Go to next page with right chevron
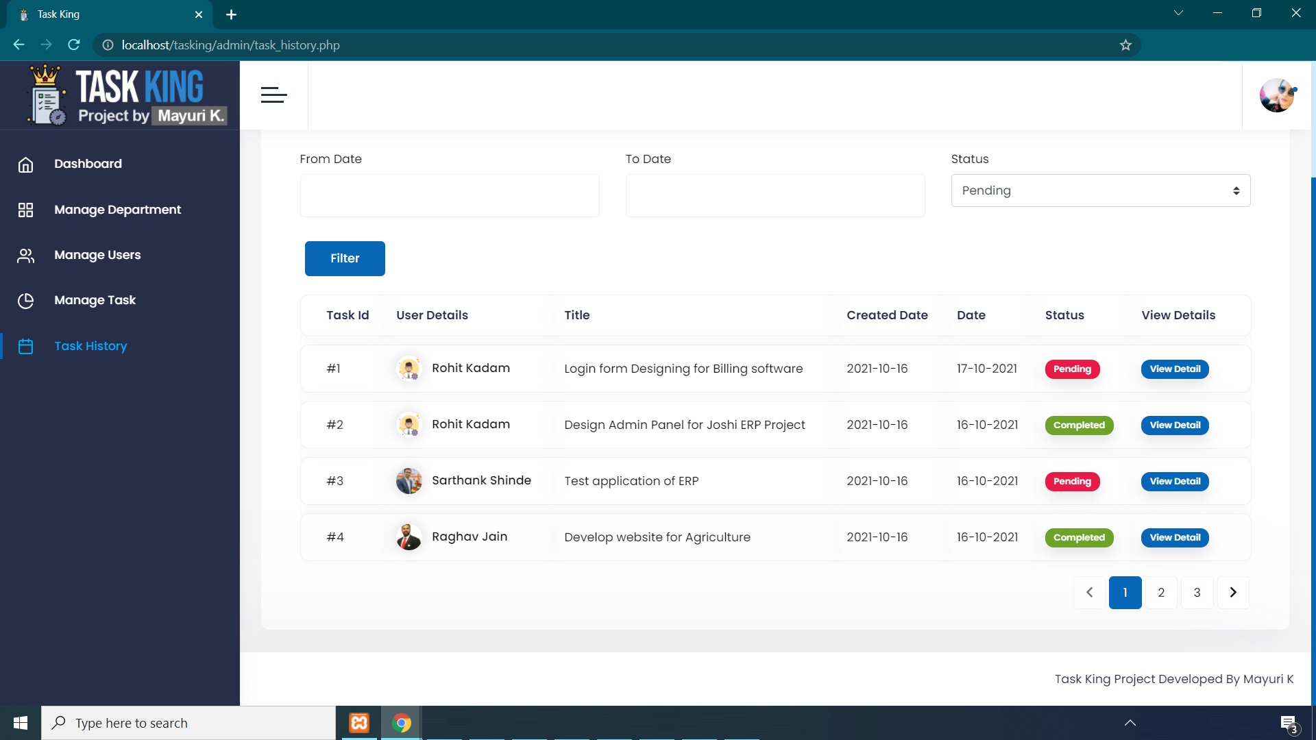The image size is (1316, 740). 1233,593
